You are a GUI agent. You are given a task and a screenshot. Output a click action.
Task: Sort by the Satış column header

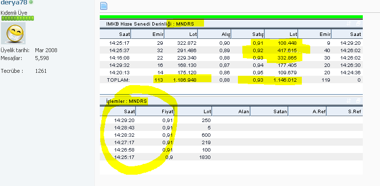pos(248,34)
